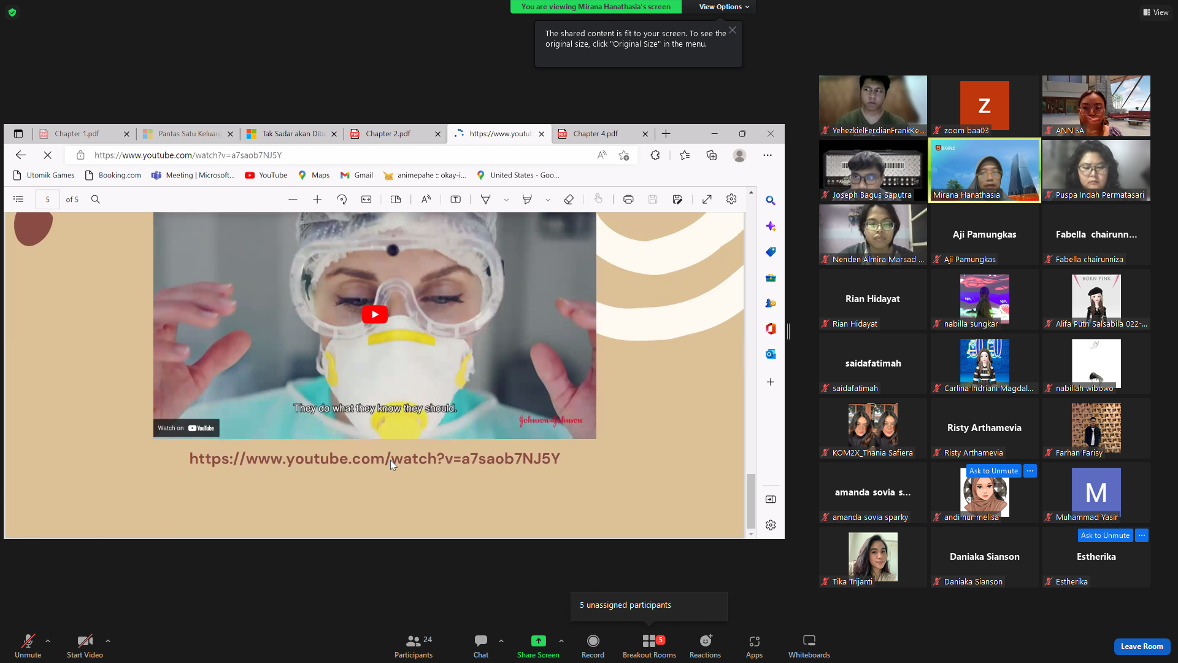
Task: Rotate the PDF page
Action: [342, 200]
